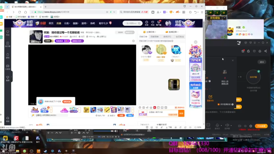The image size is (274, 154).
Task: Open the 鱼塘 icon below the video
Action: click(45, 110)
